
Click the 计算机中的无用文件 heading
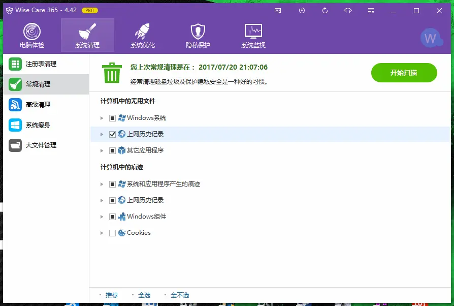tap(127, 101)
